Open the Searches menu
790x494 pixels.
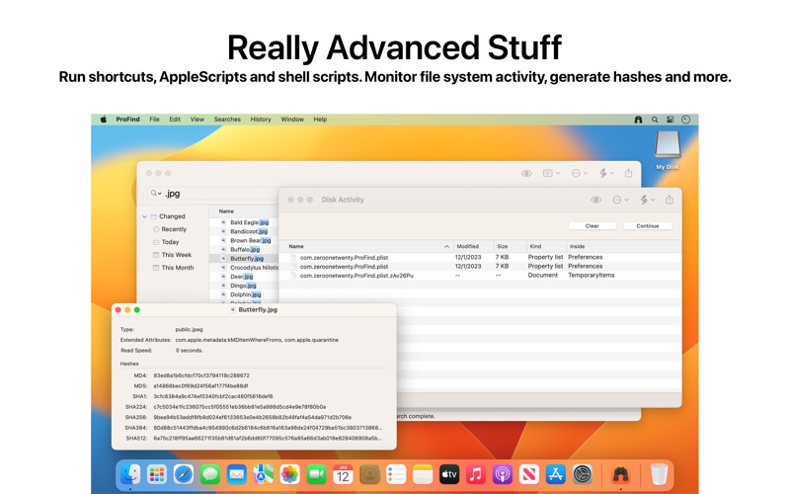[227, 120]
